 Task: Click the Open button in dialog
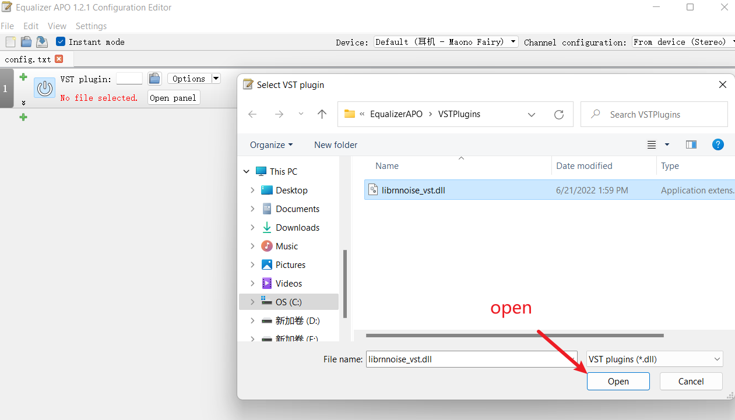pyautogui.click(x=618, y=382)
